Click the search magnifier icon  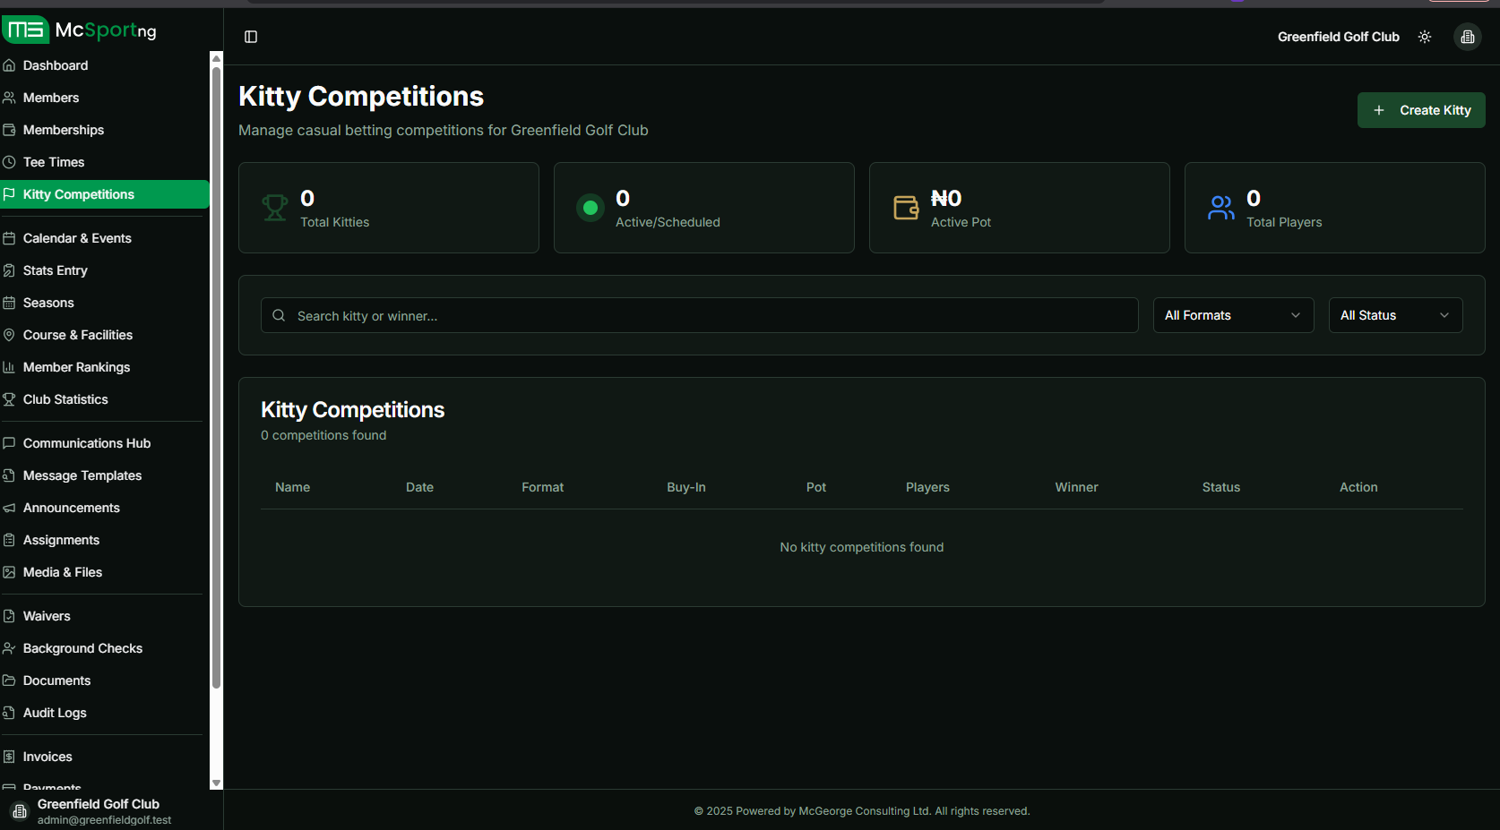pyautogui.click(x=279, y=315)
